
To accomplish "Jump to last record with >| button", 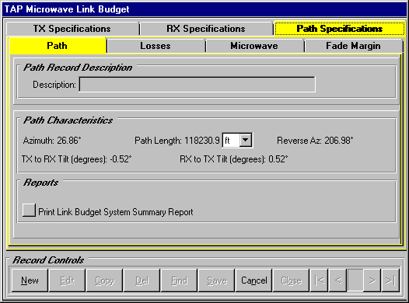I will [390, 280].
